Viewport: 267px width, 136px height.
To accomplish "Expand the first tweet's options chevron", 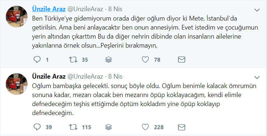I will point(257,10).
